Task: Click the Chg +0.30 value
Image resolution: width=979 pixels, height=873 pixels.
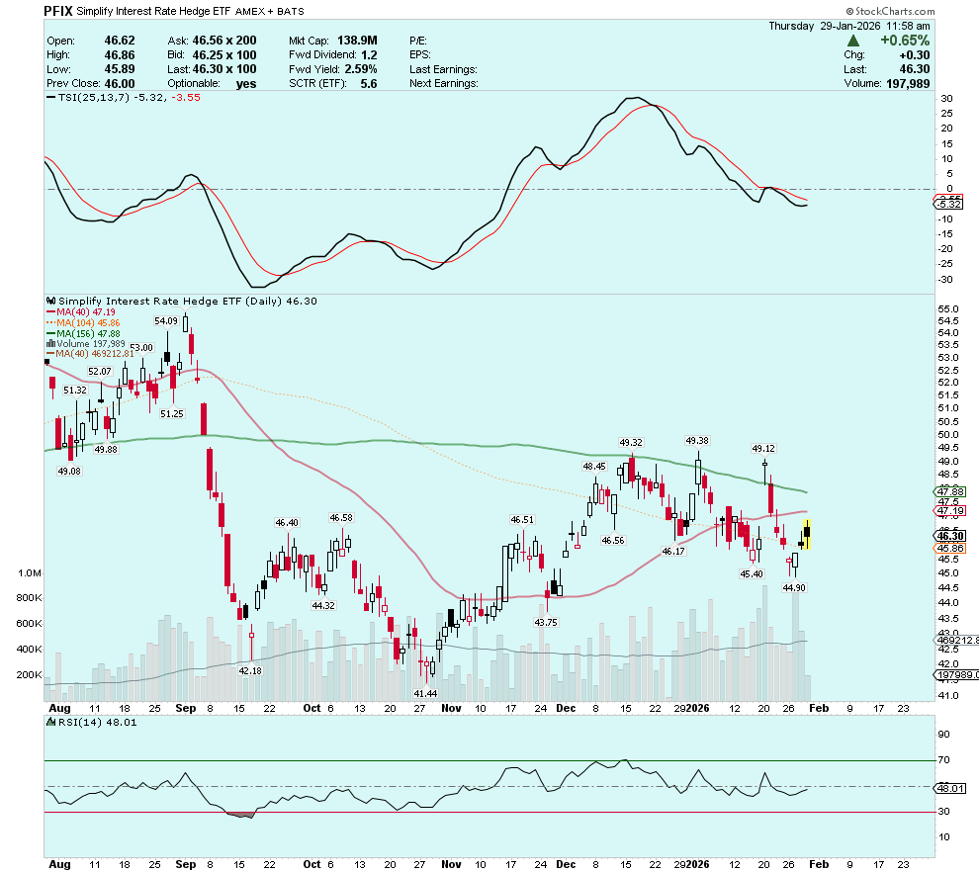Action: tap(915, 55)
